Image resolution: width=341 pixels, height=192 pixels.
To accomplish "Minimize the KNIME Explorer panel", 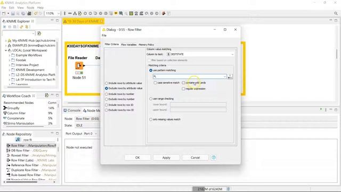I will tap(52, 20).
